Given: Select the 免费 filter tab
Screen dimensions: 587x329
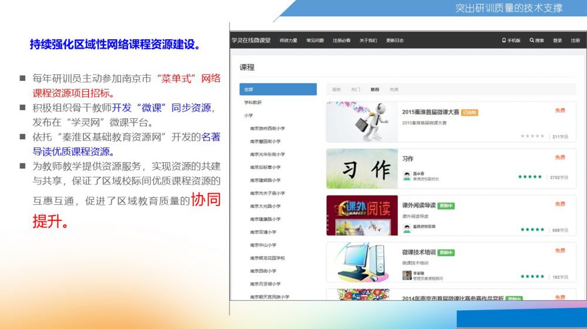Looking at the screenshot, I should point(393,90).
